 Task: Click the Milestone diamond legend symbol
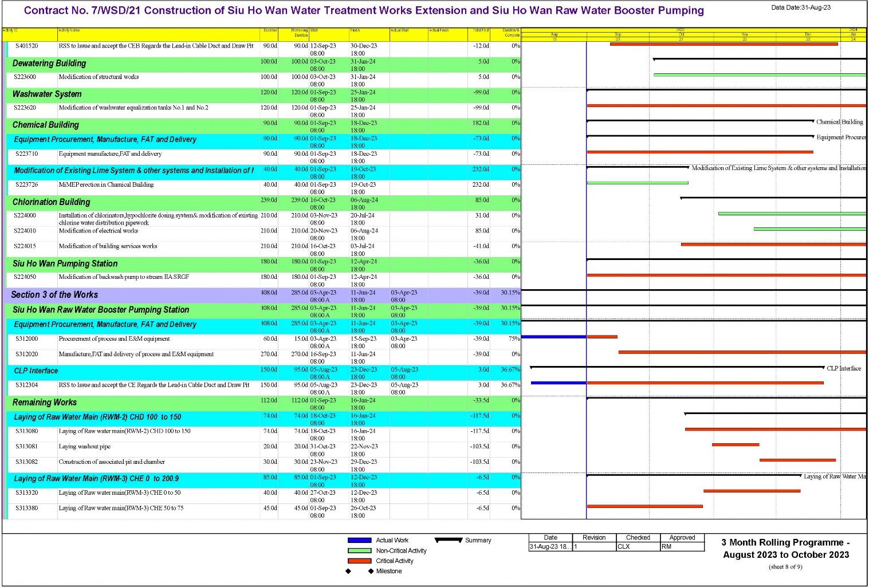click(x=360, y=572)
